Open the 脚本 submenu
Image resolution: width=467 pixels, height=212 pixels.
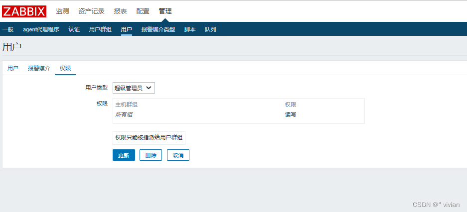(190, 29)
